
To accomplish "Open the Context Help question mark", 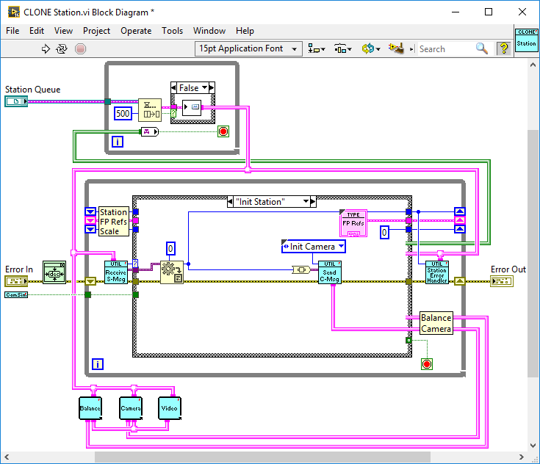I will 504,48.
